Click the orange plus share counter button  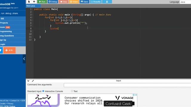(x=10, y=50)
